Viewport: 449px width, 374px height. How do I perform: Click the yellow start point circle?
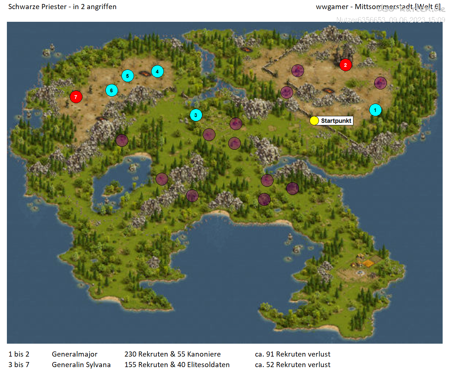click(314, 121)
